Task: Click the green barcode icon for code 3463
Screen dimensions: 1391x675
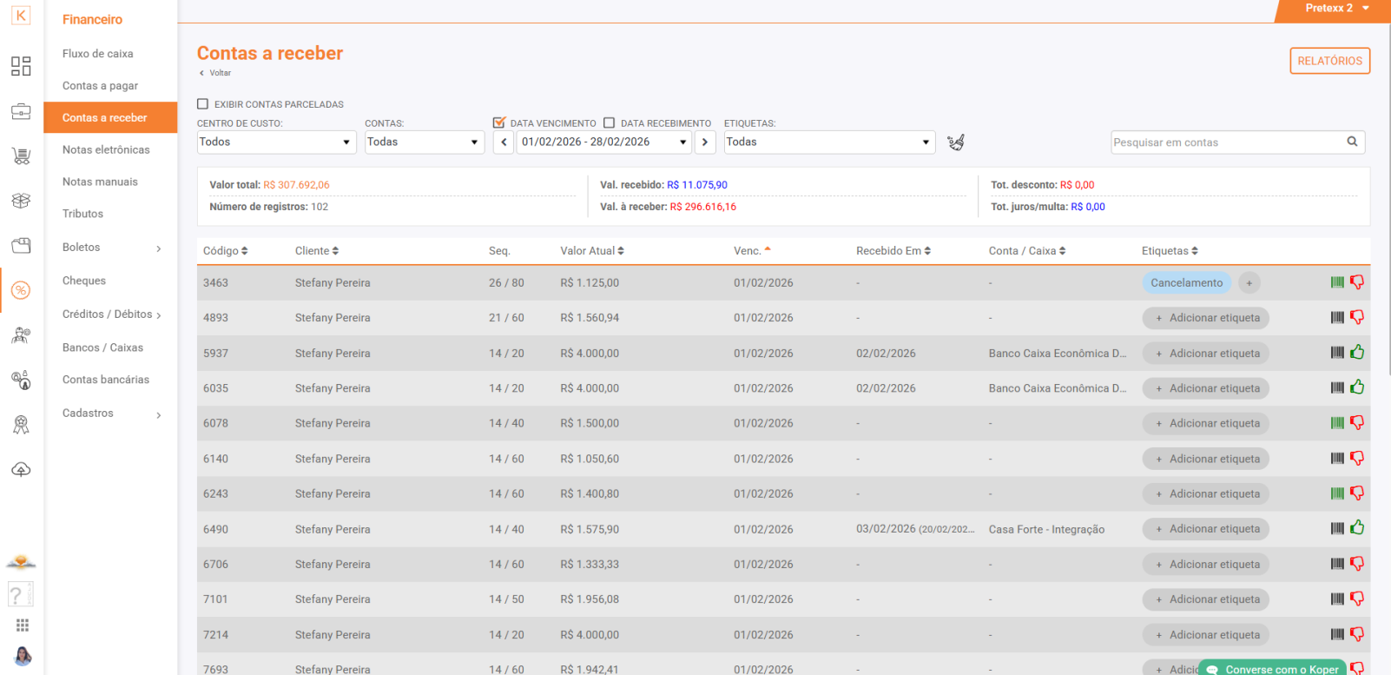Action: pos(1337,282)
